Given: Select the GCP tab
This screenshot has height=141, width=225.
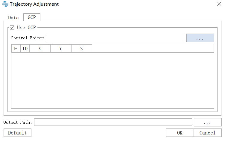Looking at the screenshot, I should pyautogui.click(x=32, y=17).
